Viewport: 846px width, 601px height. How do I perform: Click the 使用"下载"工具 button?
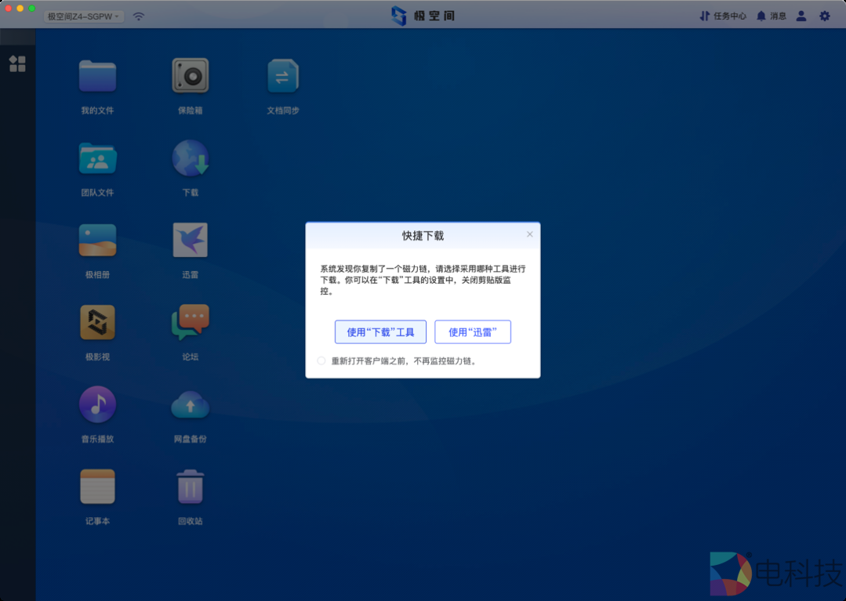[379, 331]
